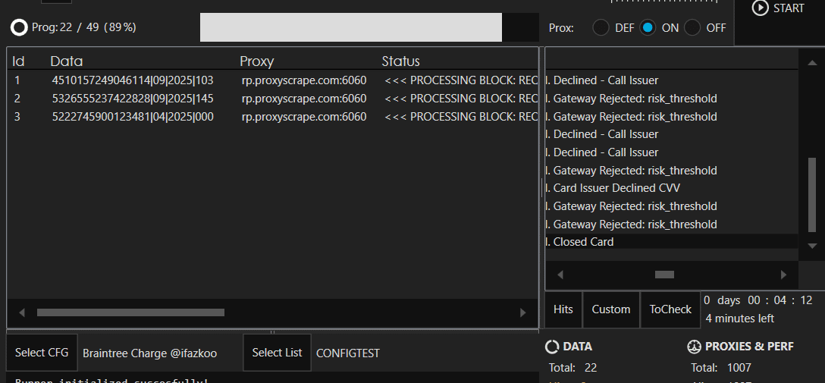825x383 pixels.
Task: Switch to the ToCheck tab
Action: coord(670,309)
